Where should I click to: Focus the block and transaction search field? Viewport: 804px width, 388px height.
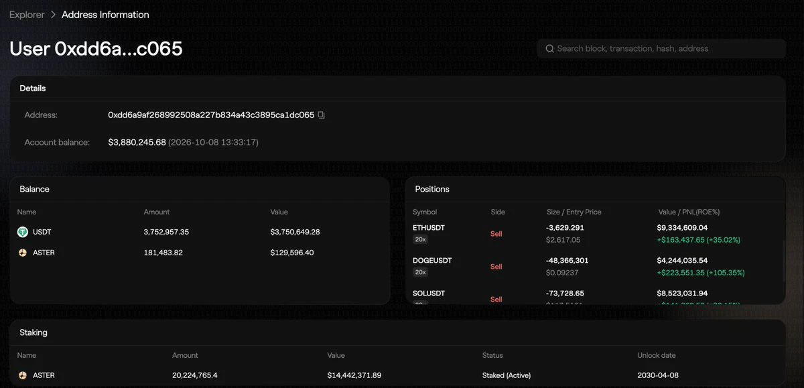tap(661, 48)
